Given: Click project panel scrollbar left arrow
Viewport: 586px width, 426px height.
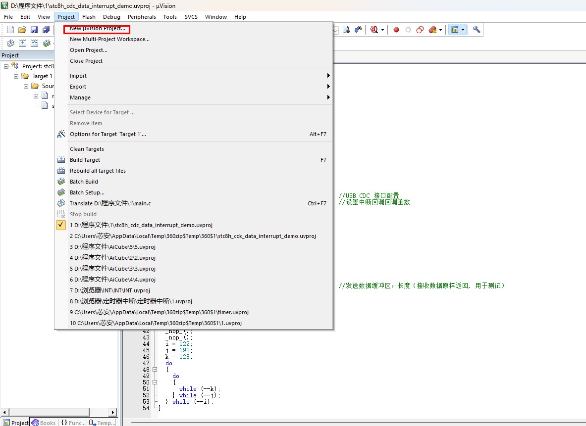Looking at the screenshot, I should (x=5, y=412).
